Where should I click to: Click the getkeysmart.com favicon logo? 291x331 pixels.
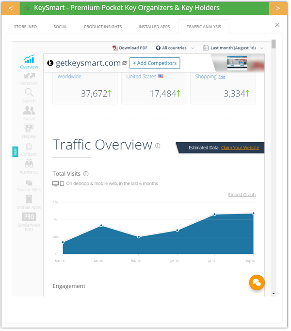pos(50,63)
